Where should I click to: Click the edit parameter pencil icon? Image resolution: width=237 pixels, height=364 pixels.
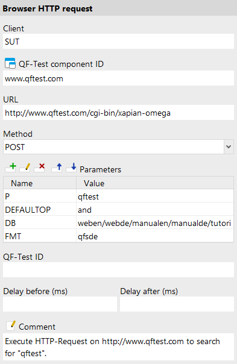coord(25,168)
